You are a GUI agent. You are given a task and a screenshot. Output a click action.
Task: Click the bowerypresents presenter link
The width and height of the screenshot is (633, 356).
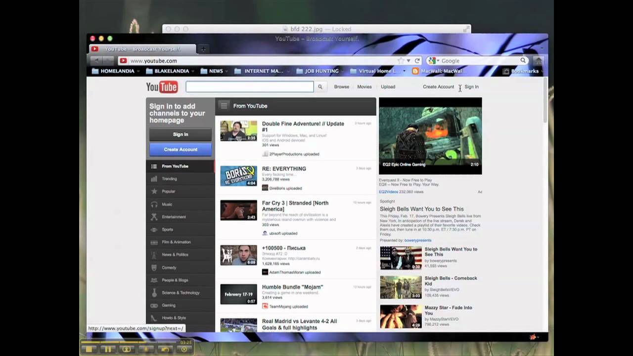point(418,240)
